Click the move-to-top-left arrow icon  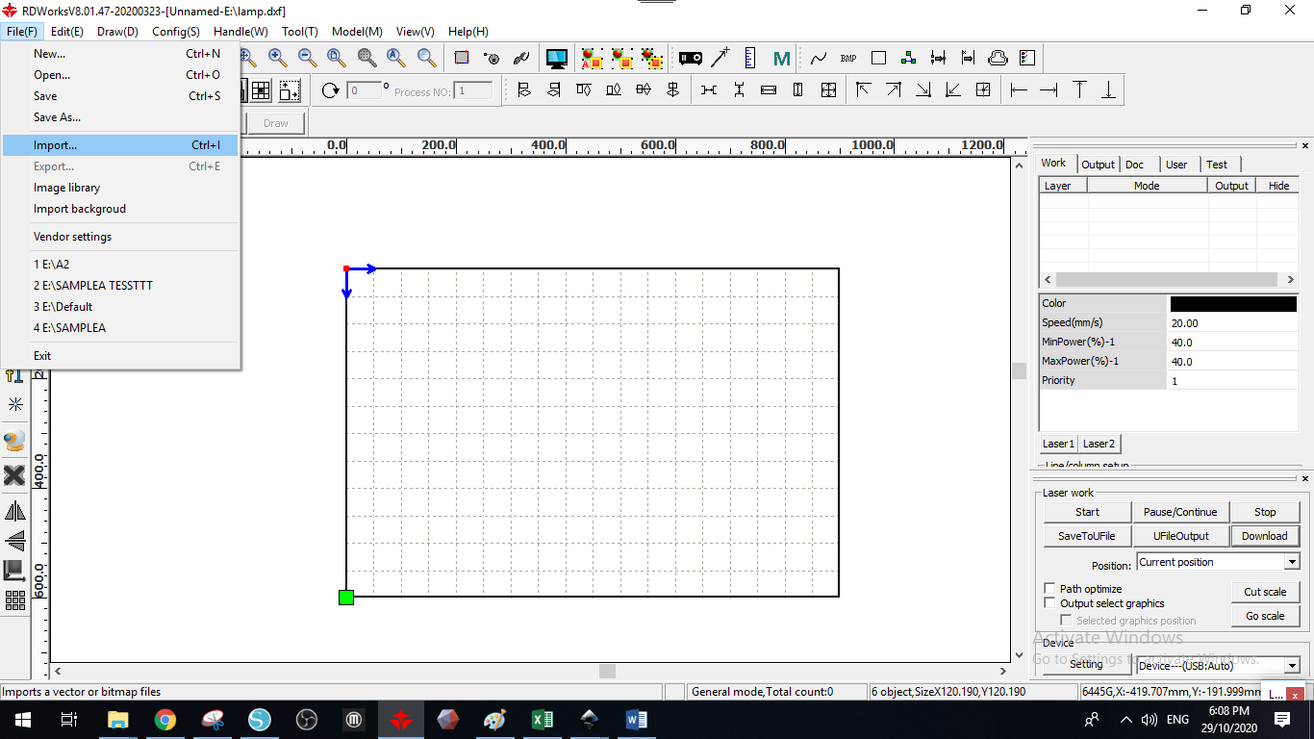(864, 90)
